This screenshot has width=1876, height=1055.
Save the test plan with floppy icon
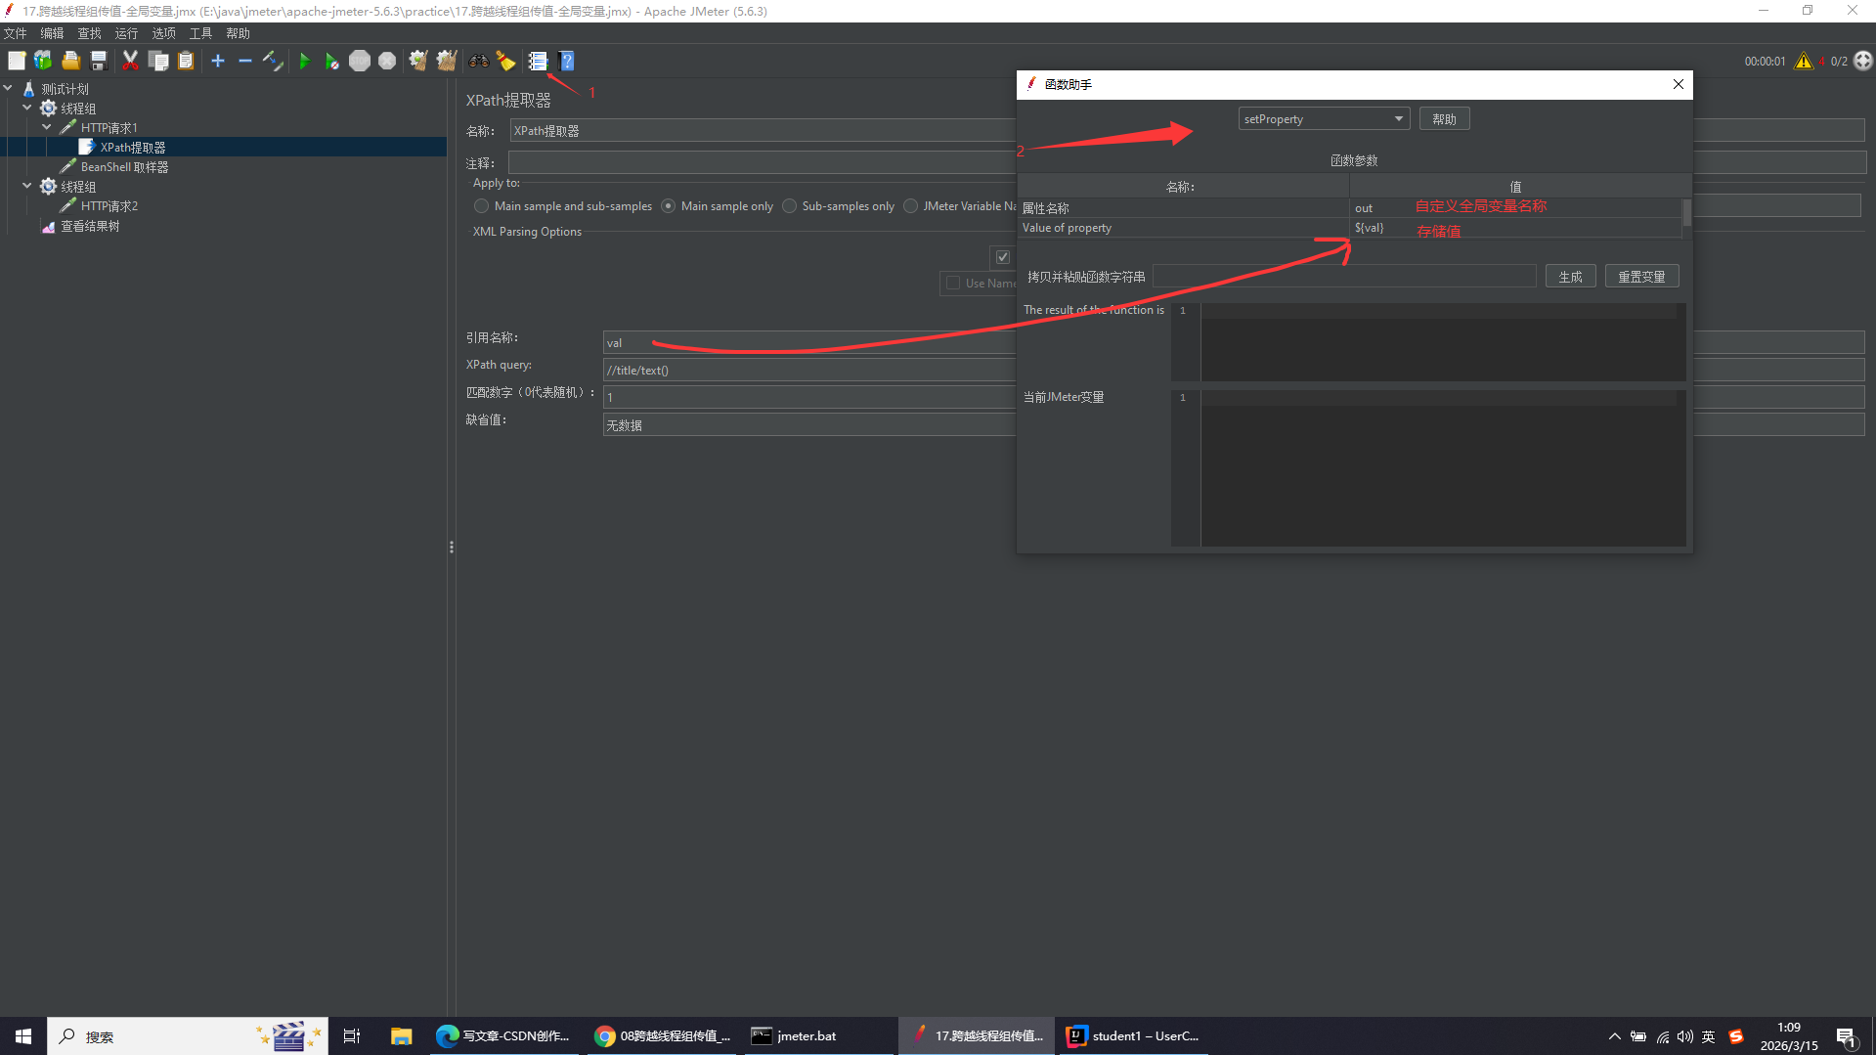pyautogui.click(x=98, y=61)
